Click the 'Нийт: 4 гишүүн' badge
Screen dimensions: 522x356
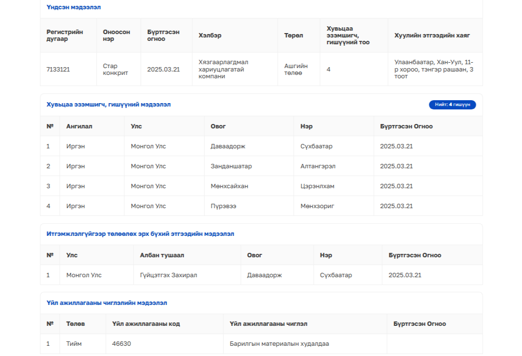(452, 105)
